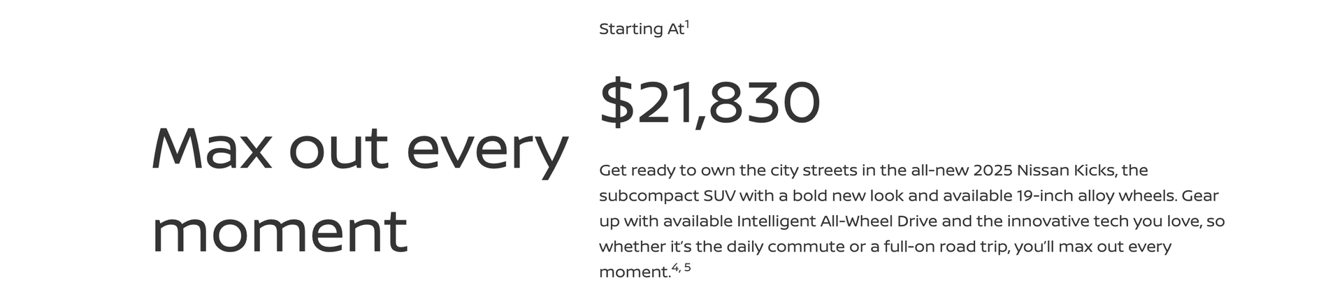Click the final paragraph word moment.

pos(635,272)
